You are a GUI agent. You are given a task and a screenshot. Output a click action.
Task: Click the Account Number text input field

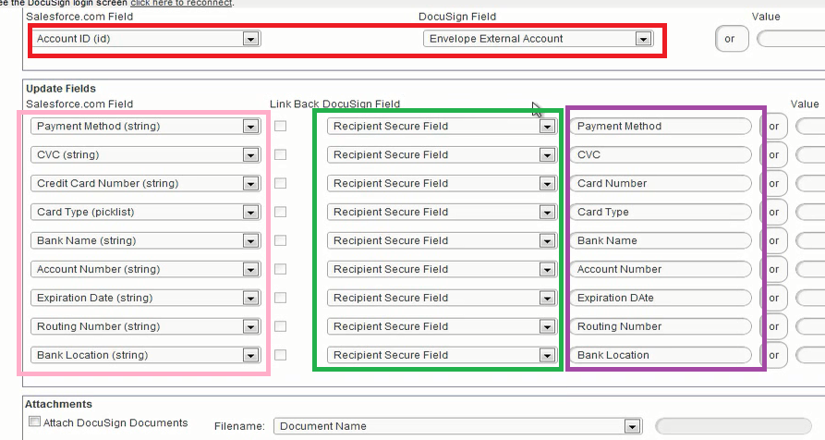(x=661, y=270)
